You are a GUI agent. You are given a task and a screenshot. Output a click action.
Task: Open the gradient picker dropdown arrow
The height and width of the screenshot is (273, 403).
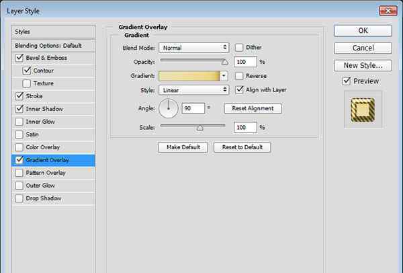point(224,76)
